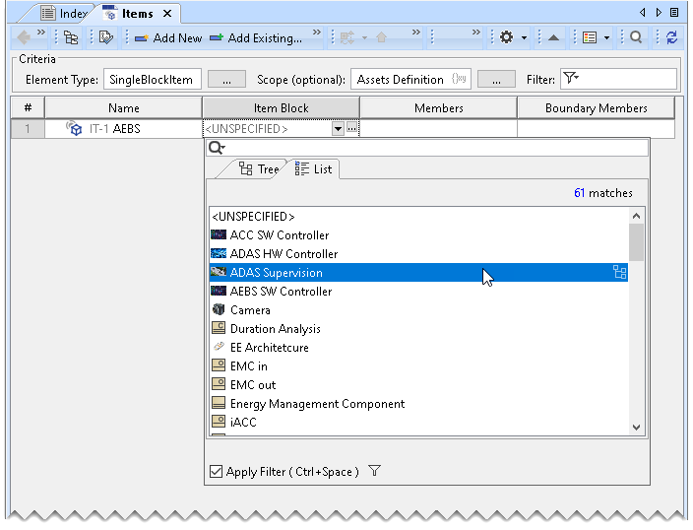Click the magnifier search icon in toolbar

point(637,37)
